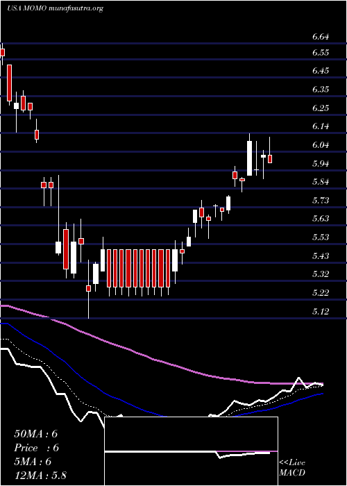The height and width of the screenshot is (486, 347).
Task: Click the '12MA : 5.8' indicator text
Action: [40, 476]
